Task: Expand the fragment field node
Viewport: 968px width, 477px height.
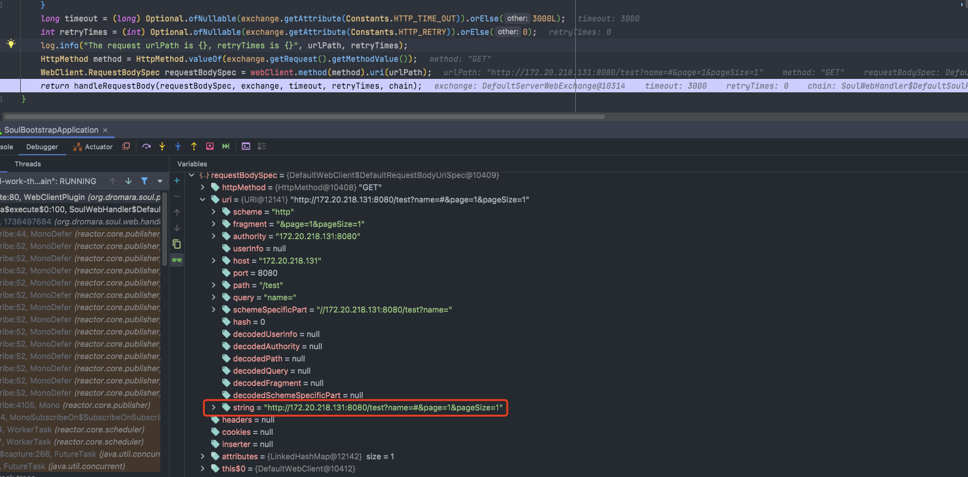Action: (x=214, y=224)
